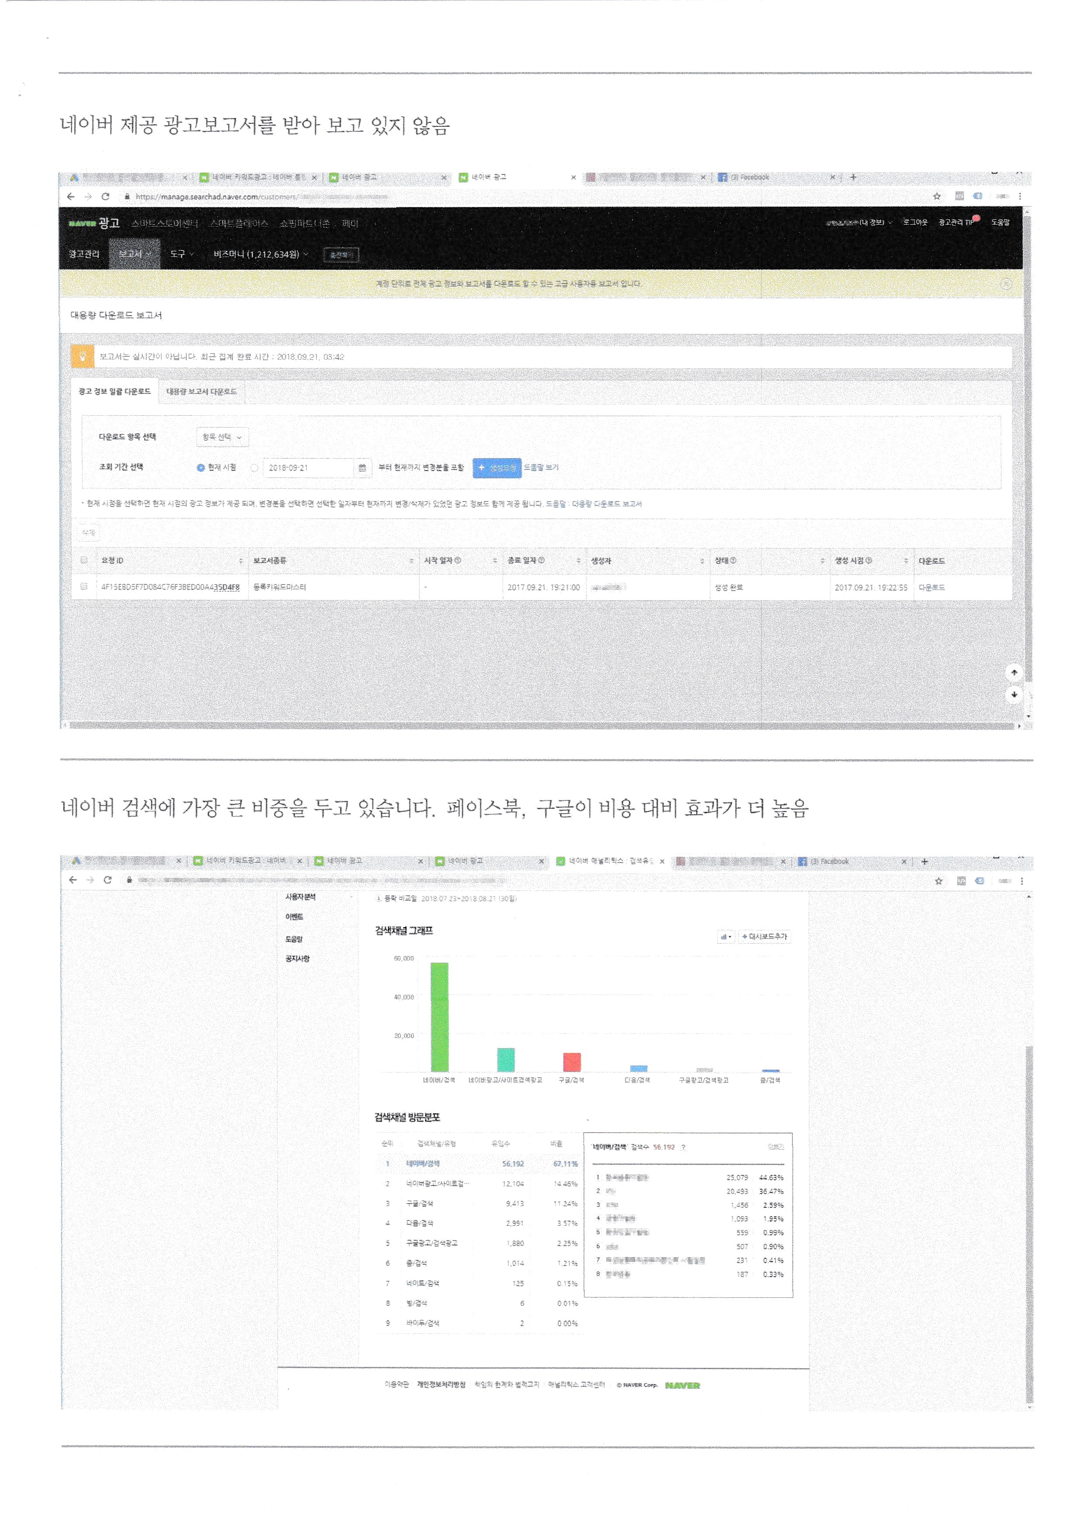Viewport: 1084px width, 1533px height.
Task: Select the 현재 시점 radio button
Action: point(200,468)
